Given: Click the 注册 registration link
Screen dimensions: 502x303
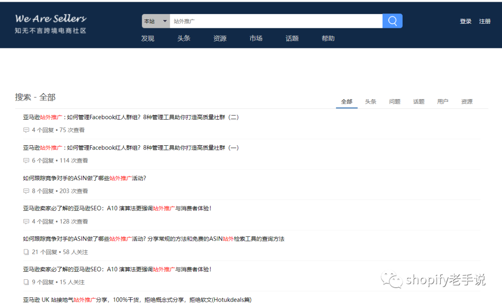Looking at the screenshot, I should (x=485, y=21).
